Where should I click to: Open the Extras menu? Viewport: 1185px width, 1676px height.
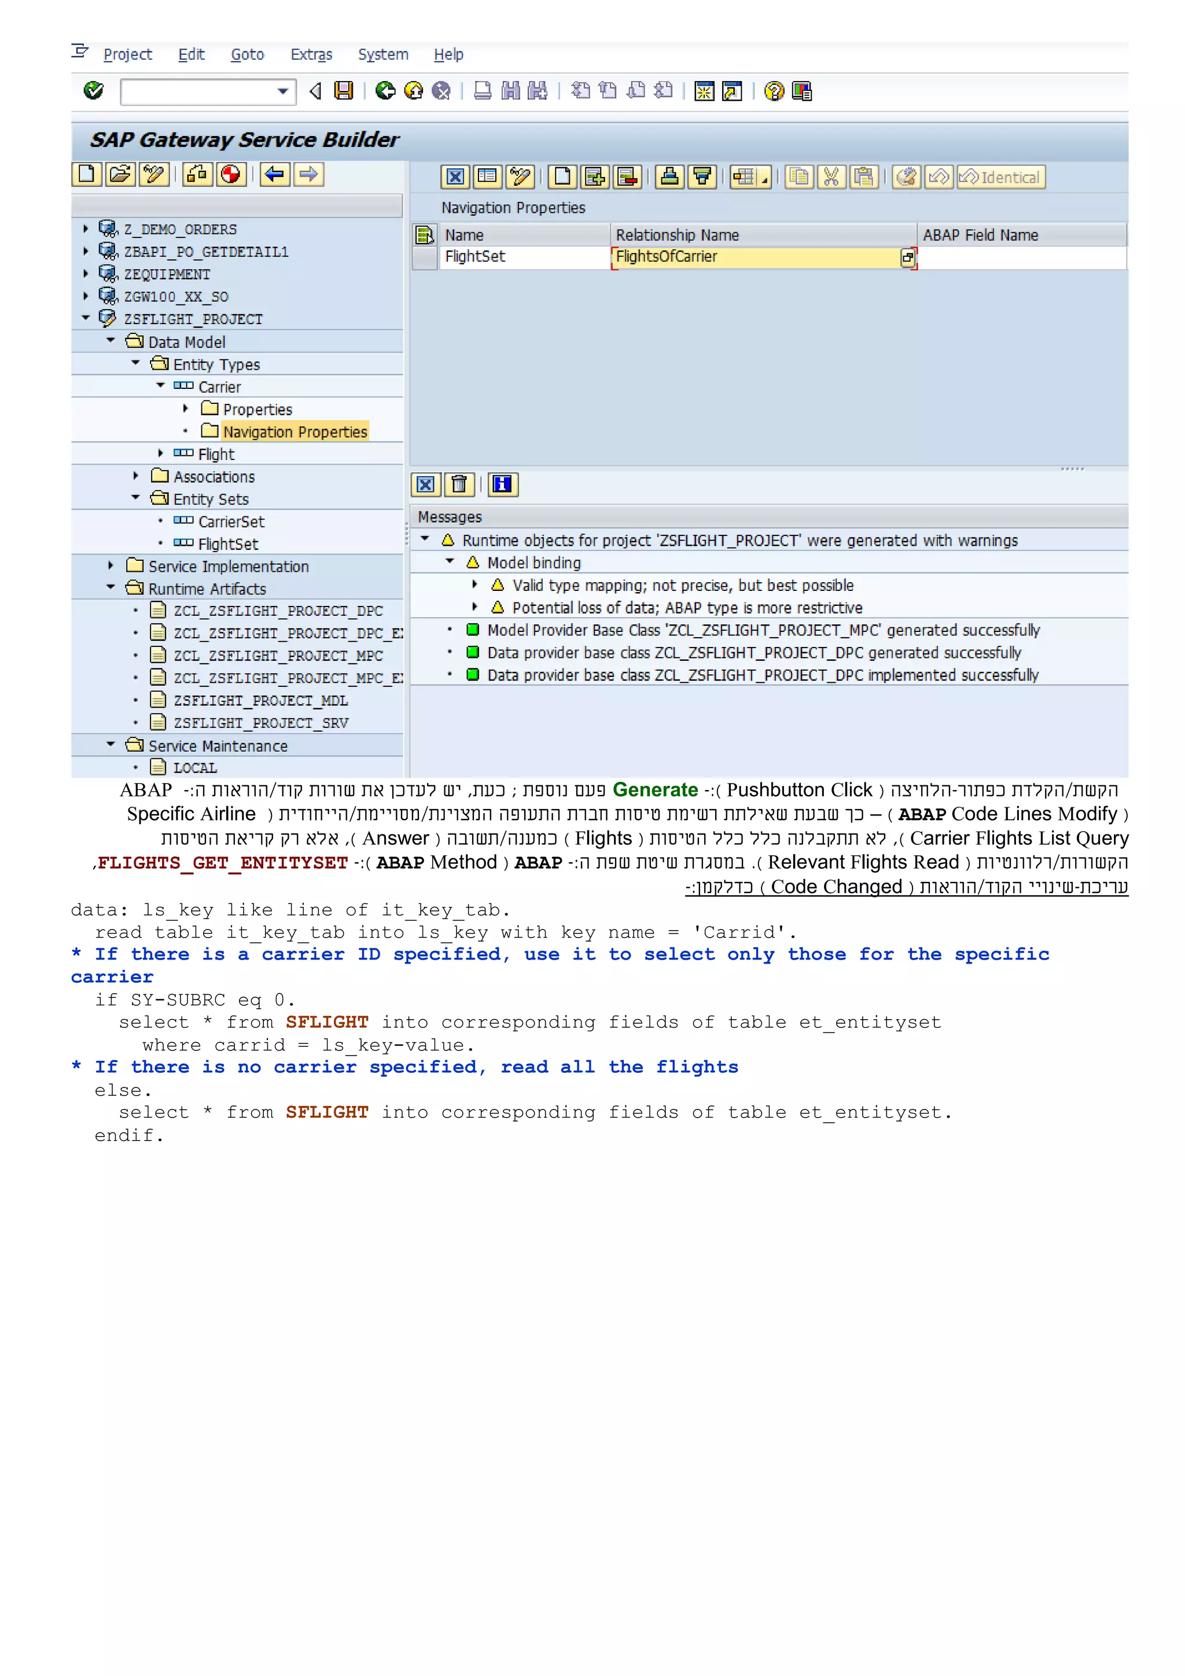(x=311, y=55)
